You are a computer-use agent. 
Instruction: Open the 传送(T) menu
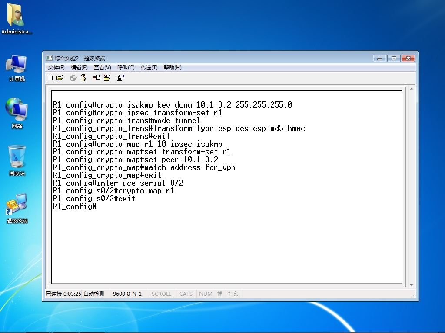tap(149, 67)
